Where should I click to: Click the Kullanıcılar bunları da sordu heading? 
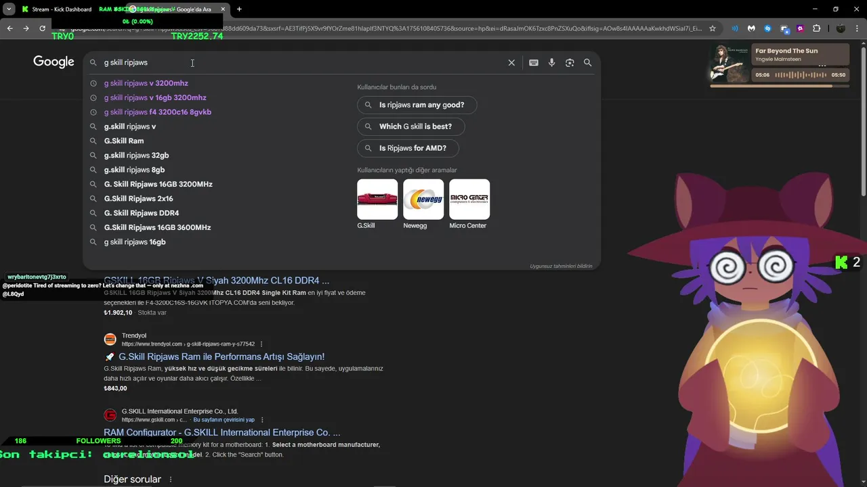point(397,87)
